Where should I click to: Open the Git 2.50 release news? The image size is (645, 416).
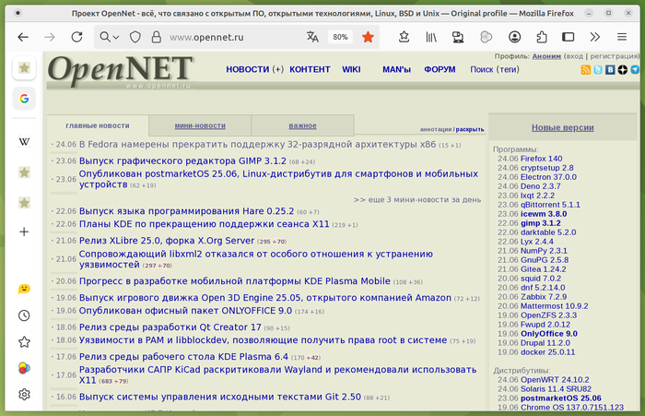click(x=220, y=397)
